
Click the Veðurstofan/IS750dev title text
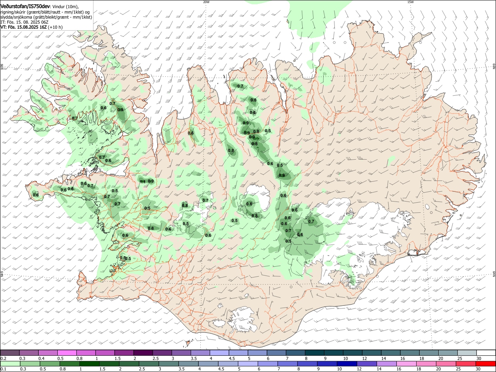[x=25, y=7]
